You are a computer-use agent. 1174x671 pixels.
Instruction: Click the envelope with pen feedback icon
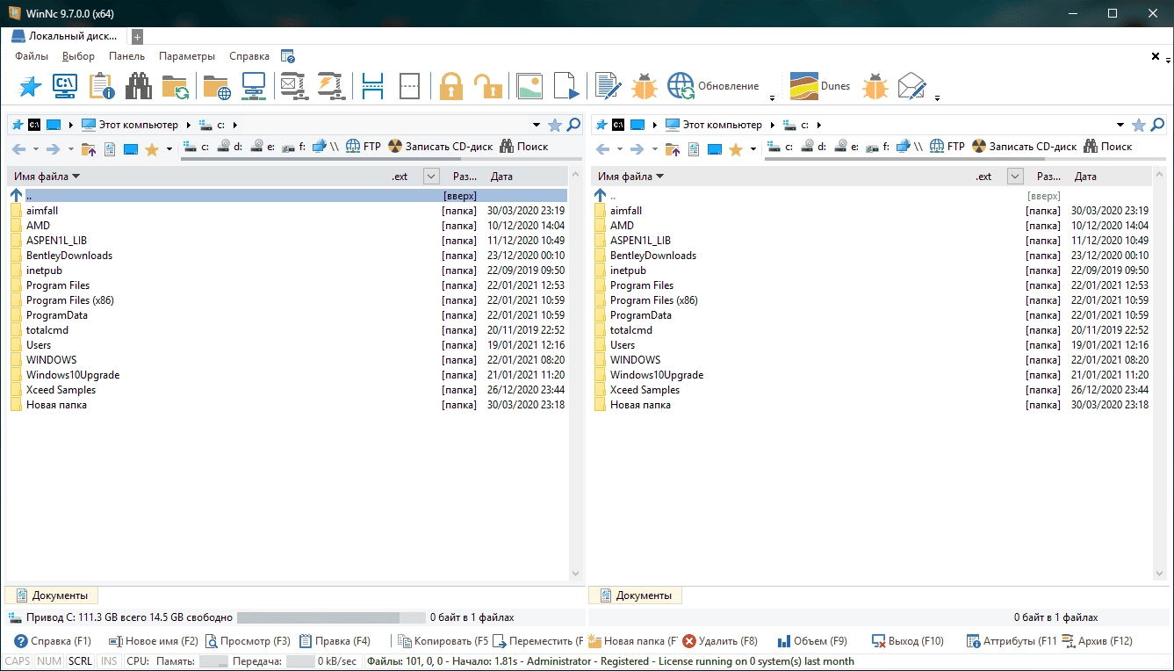tap(912, 86)
